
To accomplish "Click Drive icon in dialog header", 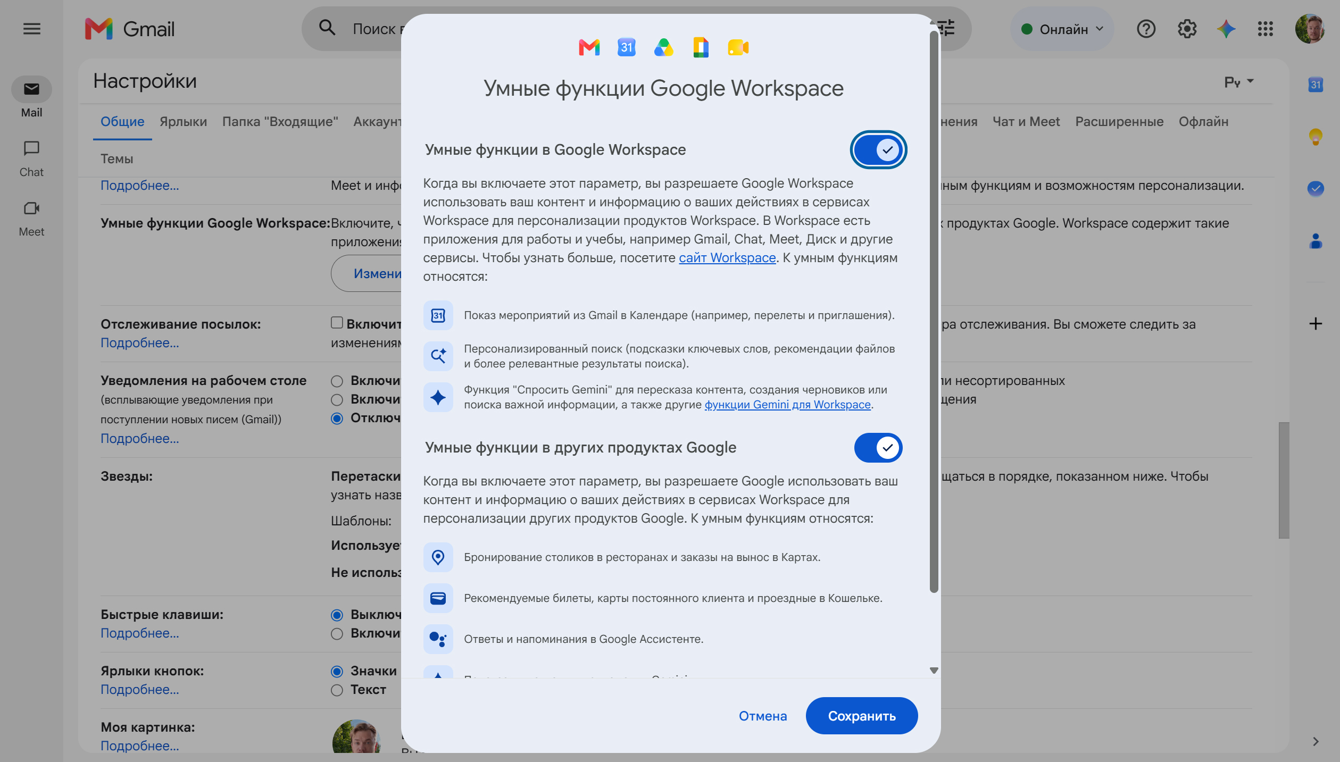I will (x=663, y=48).
